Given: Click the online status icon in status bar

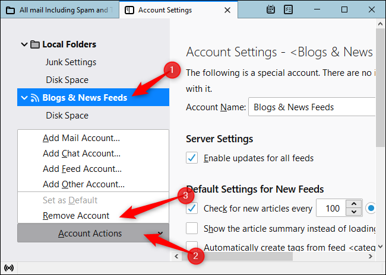Looking at the screenshot, I should [x=9, y=268].
